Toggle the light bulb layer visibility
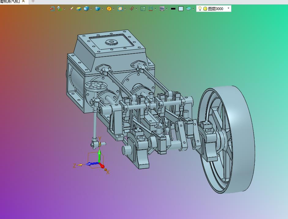The image size is (288, 219). [200, 9]
